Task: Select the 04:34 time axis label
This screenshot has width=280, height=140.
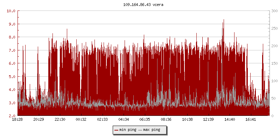Action: [x=124, y=120]
